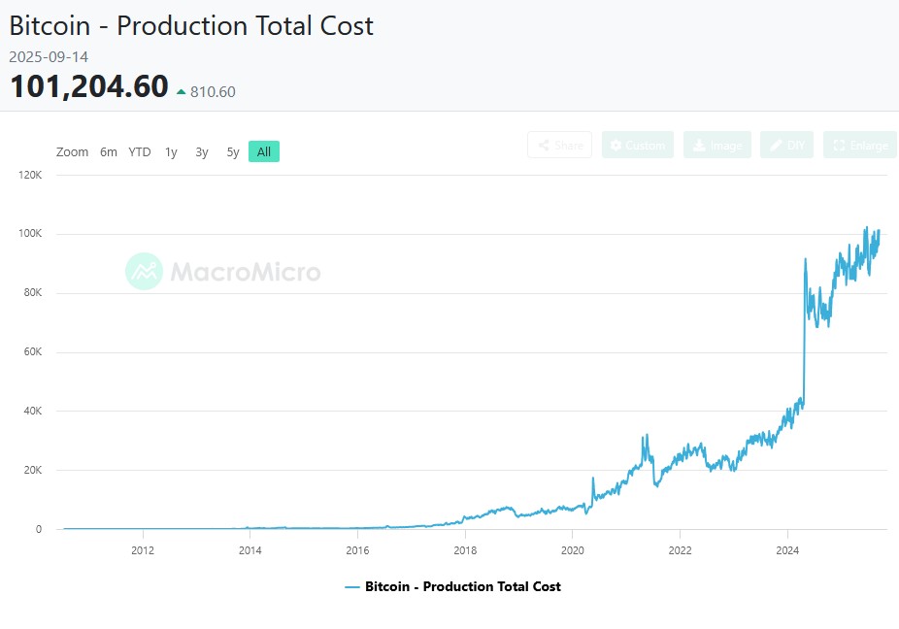Click the chart title Bitcoin - Production Total Cost
This screenshot has height=629, width=899.
tap(190, 26)
